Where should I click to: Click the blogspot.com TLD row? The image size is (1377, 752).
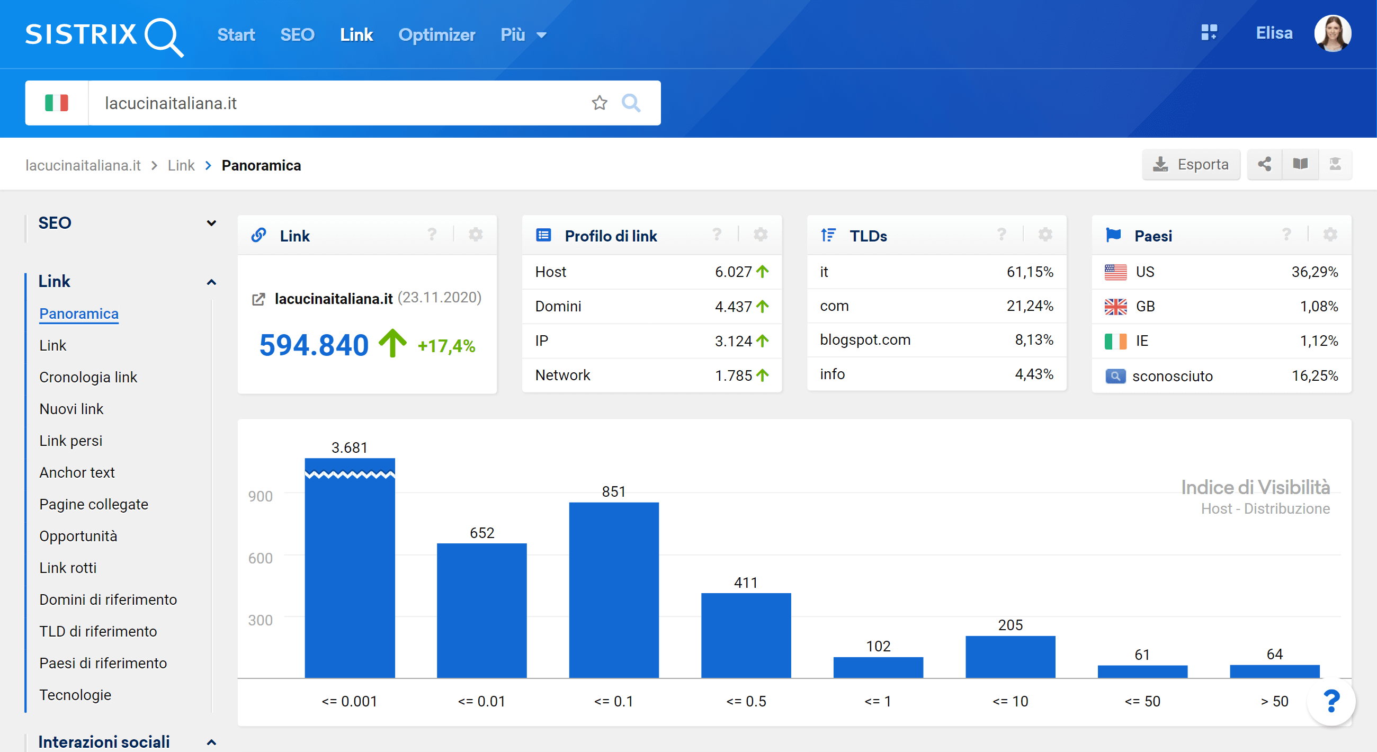[936, 340]
